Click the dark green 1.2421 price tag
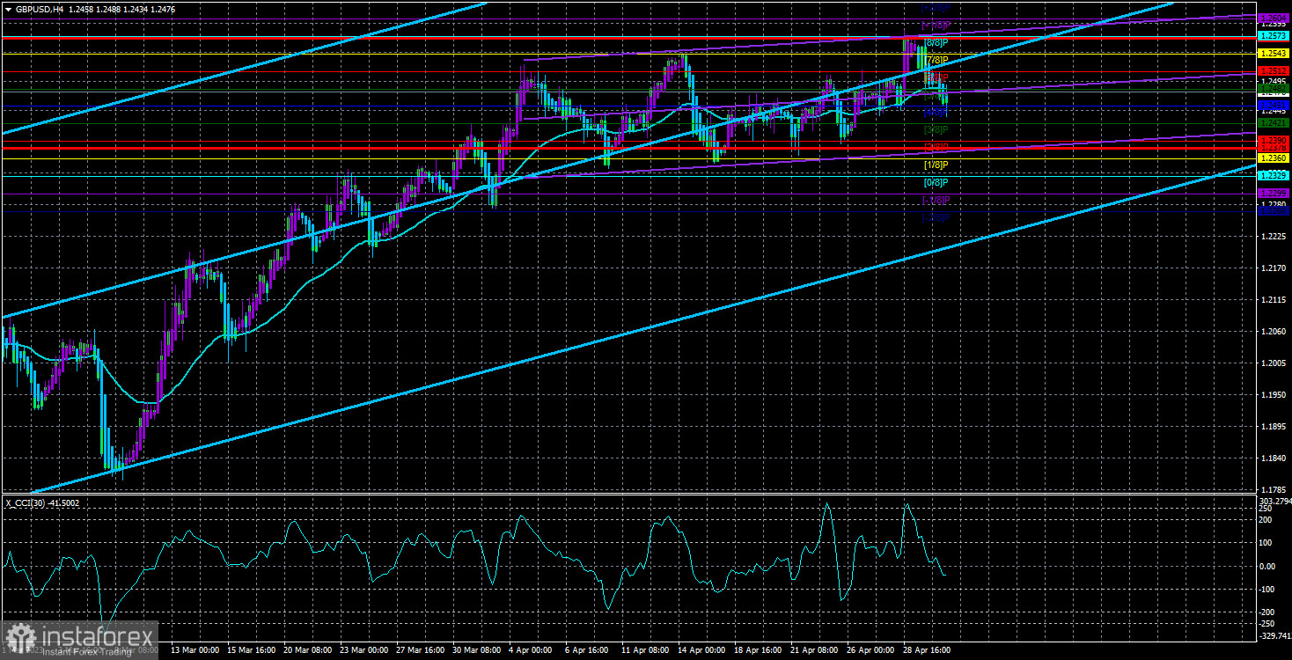Image resolution: width=1292 pixels, height=660 pixels. coord(1273,124)
